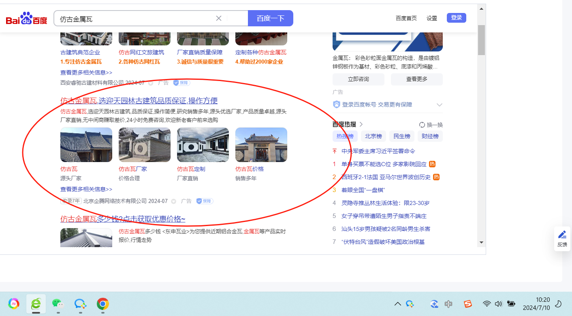Open the blue chat bubble taskbar app
This screenshot has width=572, height=316.
tap(80, 304)
